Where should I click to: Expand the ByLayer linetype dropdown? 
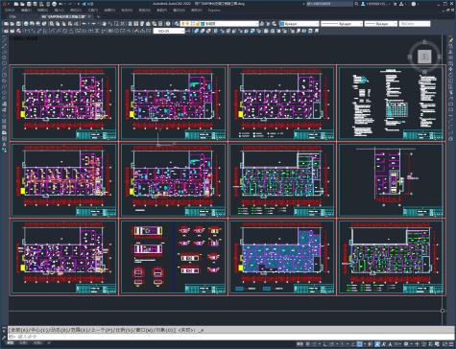coord(342,24)
